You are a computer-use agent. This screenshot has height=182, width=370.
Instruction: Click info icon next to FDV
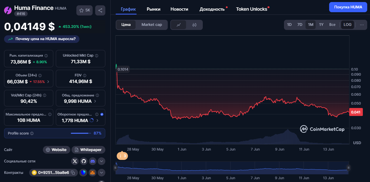tap(85, 75)
